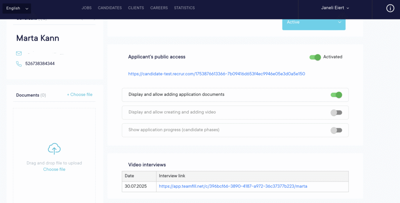
Task: Click the info icon in the header
Action: click(390, 8)
